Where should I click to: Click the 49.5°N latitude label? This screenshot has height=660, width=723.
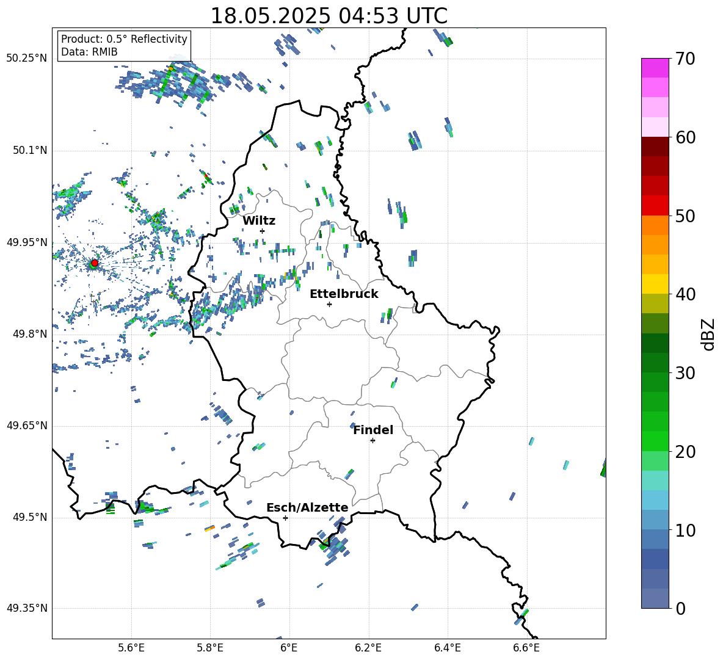click(30, 517)
